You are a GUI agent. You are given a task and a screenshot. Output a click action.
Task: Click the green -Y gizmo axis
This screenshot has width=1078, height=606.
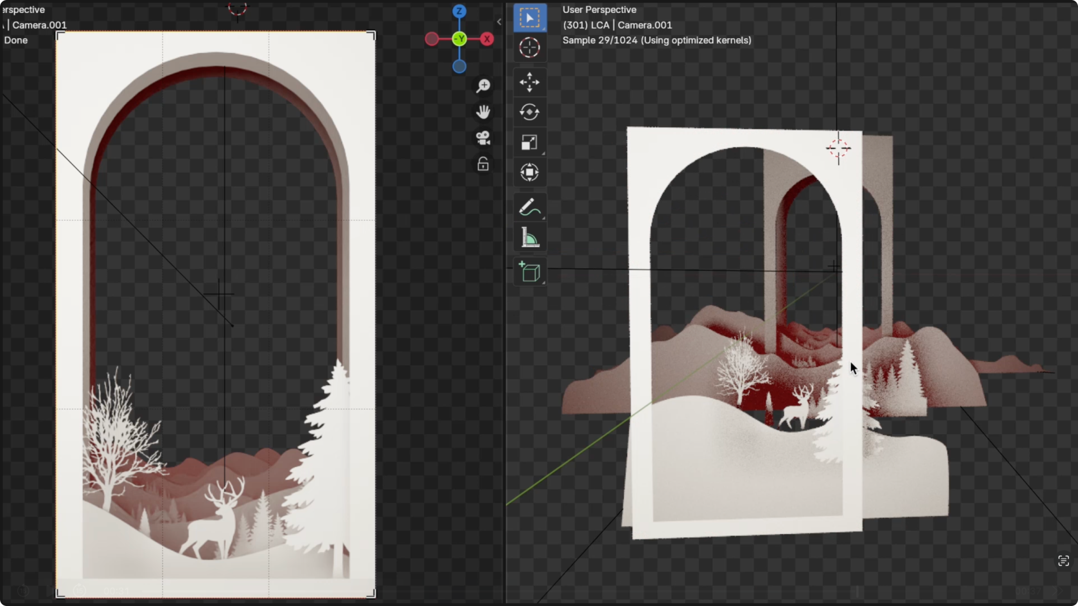pyautogui.click(x=460, y=39)
